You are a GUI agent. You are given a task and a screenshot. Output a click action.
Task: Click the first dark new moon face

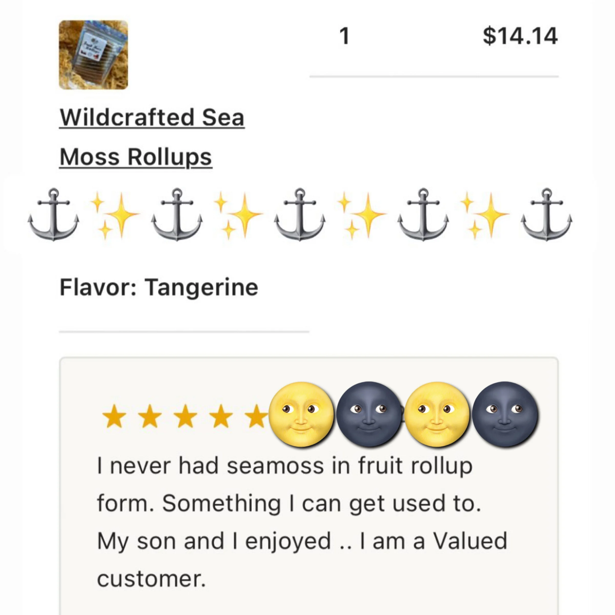[369, 414]
